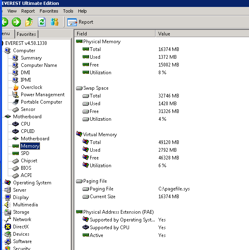Screen dimensions: 249x250
Task: Open the Storage category icon
Action: pyautogui.click(x=8, y=212)
